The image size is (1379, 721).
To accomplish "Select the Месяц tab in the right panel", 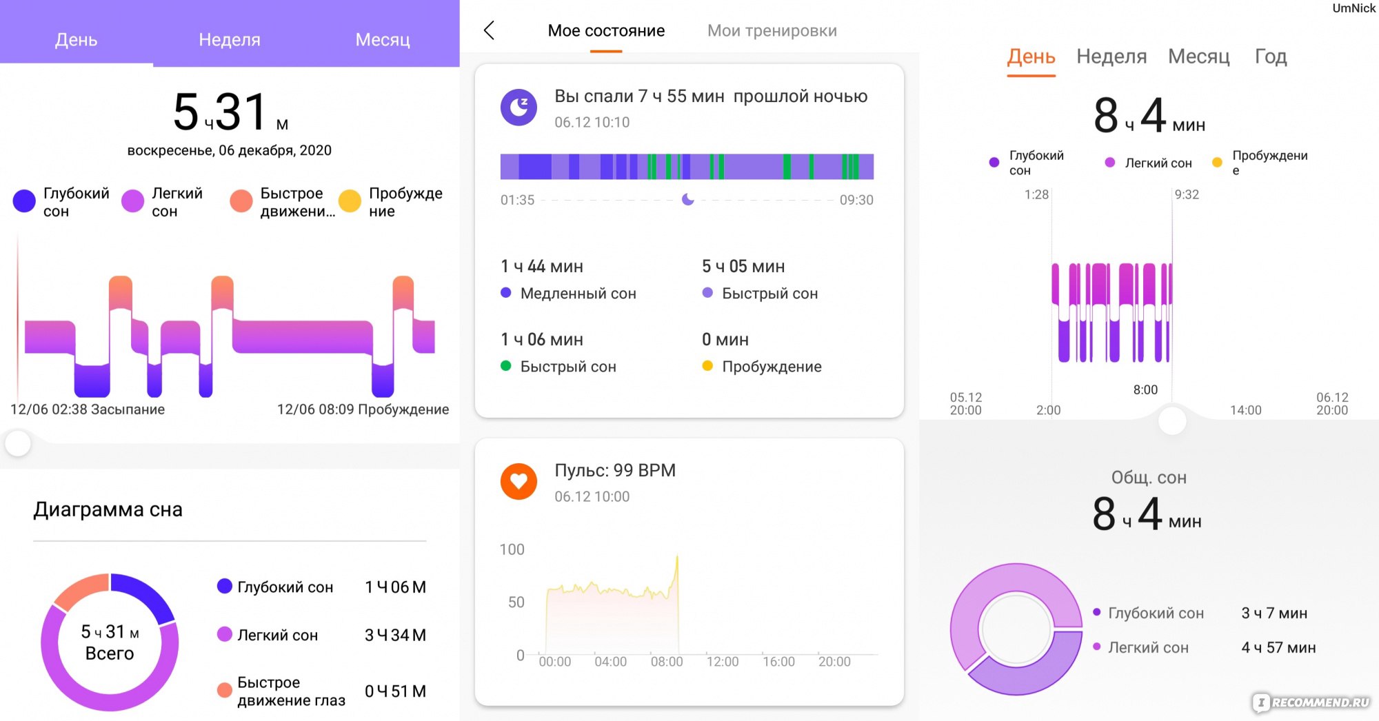I will click(x=1199, y=57).
